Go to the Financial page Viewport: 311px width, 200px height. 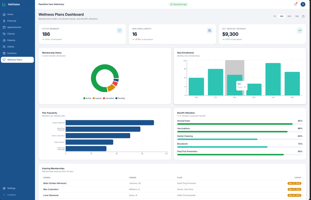[12, 21]
